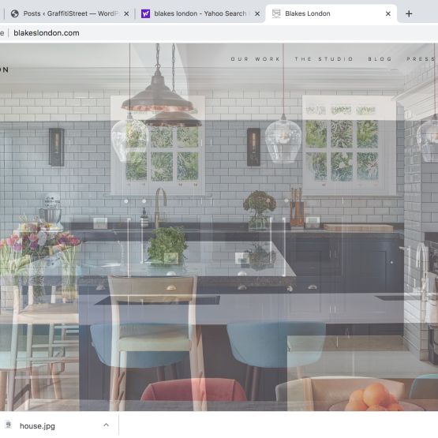Open the downloaded house.jpg file
The image size is (438, 438).
(37, 426)
